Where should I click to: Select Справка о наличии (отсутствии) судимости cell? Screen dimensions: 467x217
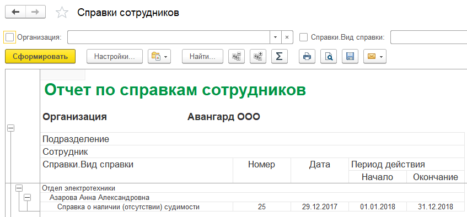tap(136, 207)
